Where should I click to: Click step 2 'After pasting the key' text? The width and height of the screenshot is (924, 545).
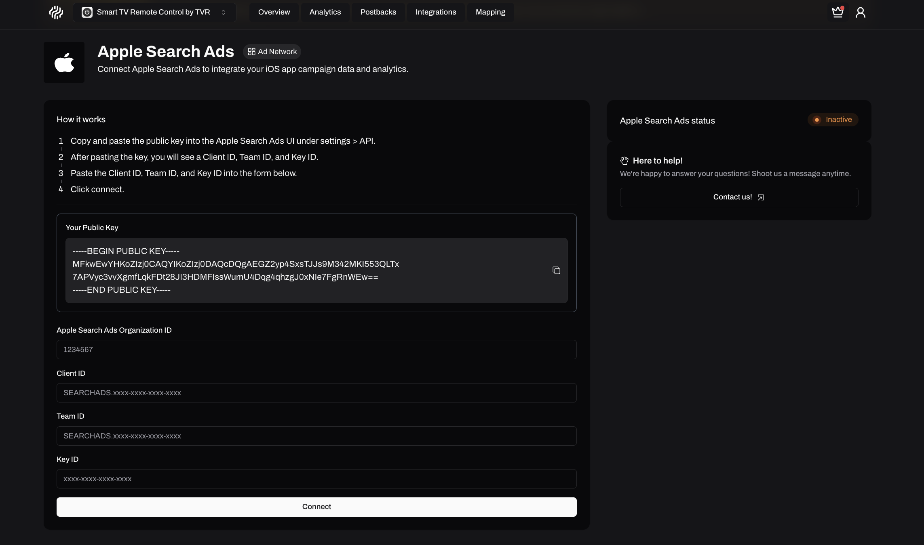[194, 157]
